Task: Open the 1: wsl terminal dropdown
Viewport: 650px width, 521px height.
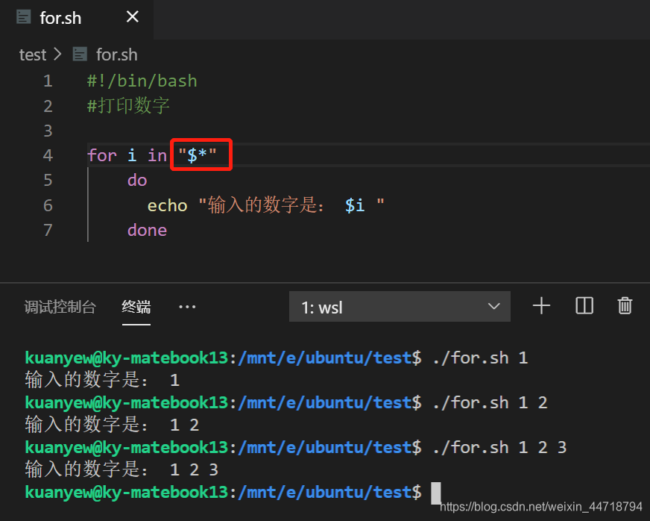Action: 400,306
